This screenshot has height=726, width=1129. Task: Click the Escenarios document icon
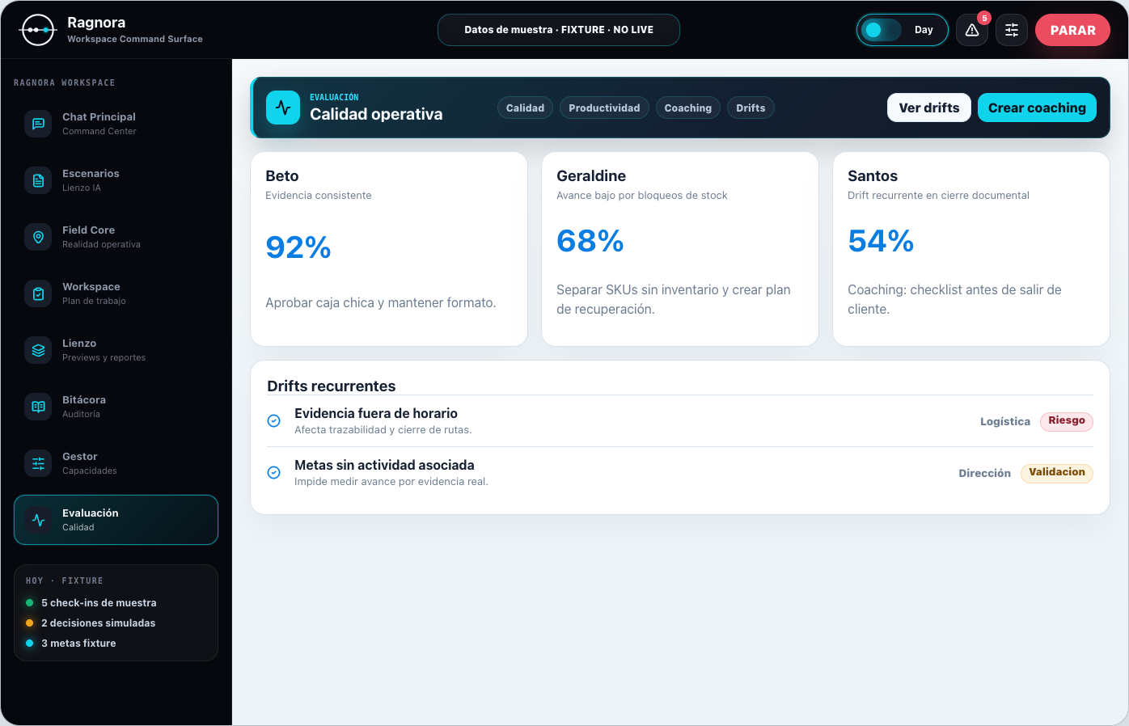38,180
